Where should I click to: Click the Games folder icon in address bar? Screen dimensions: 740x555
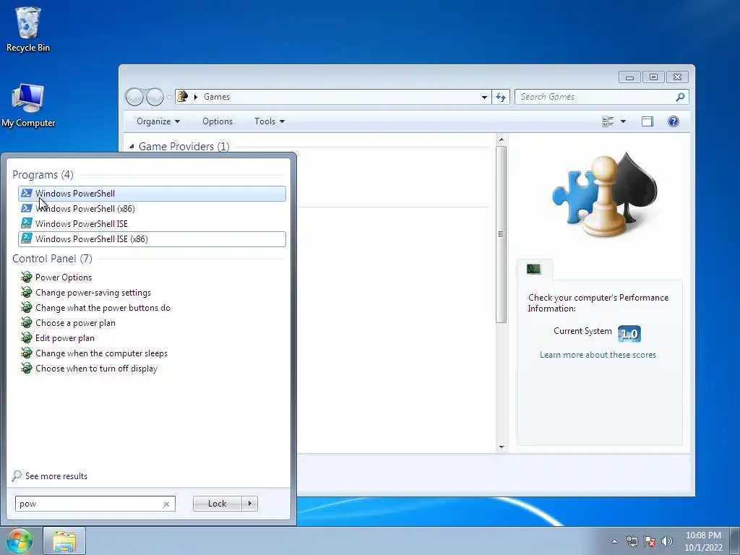183,97
